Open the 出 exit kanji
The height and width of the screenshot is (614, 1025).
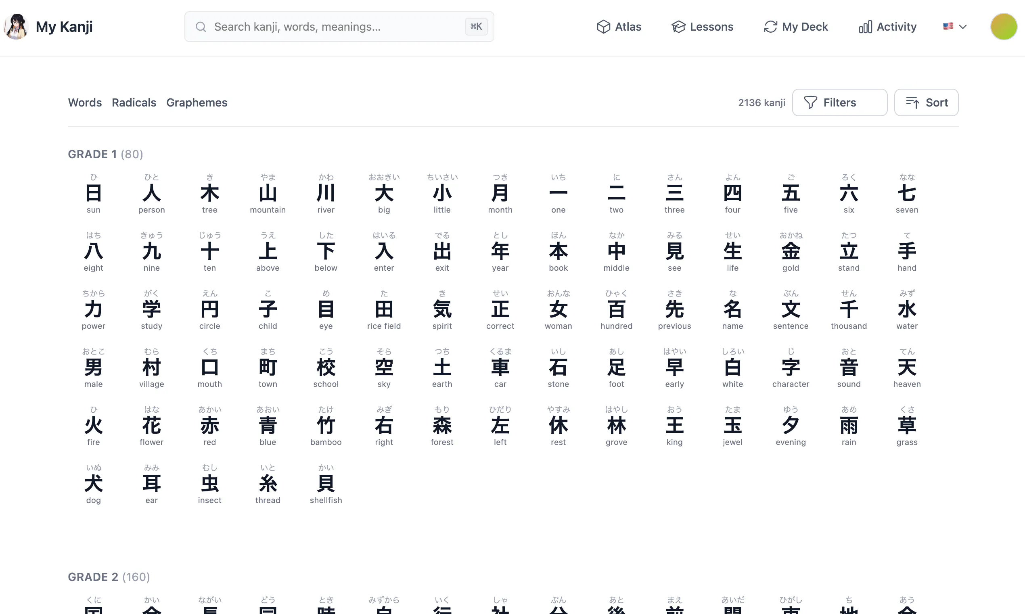pos(442,251)
